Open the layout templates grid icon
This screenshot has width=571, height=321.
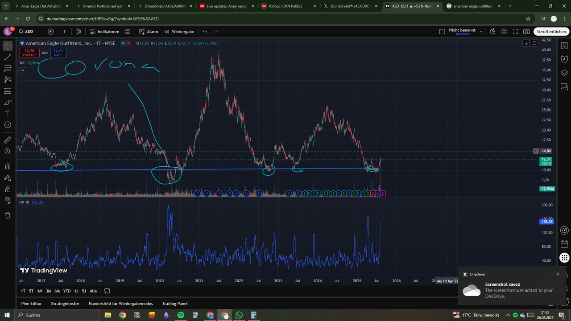[x=128, y=32]
